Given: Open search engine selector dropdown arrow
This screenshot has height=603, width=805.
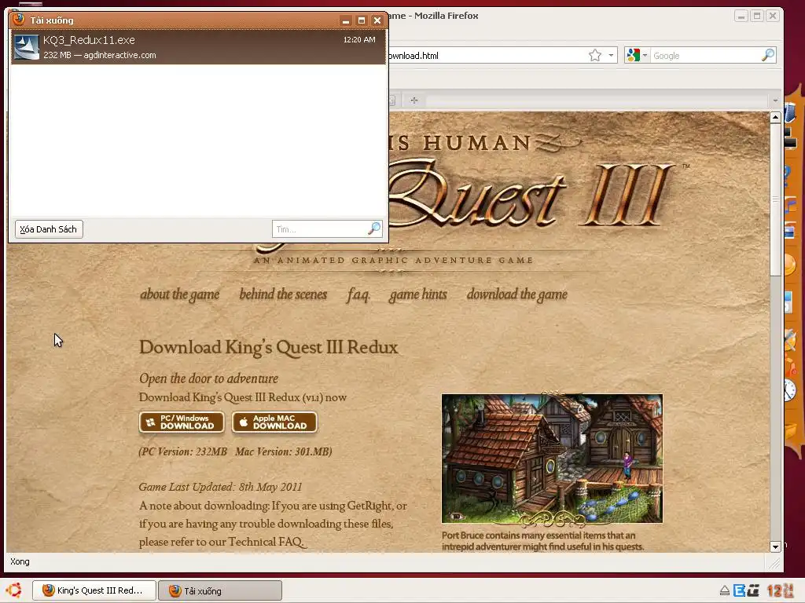Looking at the screenshot, I should tap(645, 56).
